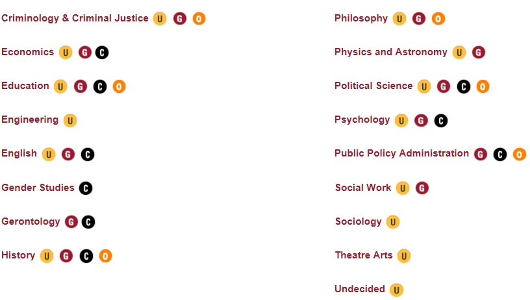Open the Education department link
Screen dimensions: 530x300
point(25,86)
